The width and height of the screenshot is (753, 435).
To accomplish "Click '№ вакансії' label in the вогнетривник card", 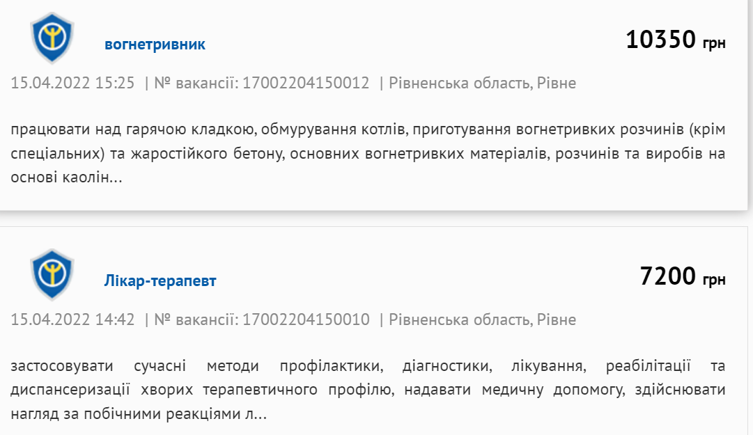I will click(x=196, y=83).
